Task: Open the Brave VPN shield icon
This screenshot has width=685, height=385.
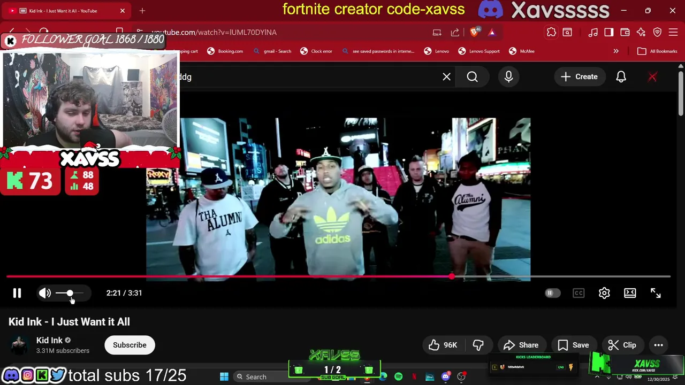Action: tap(657, 33)
